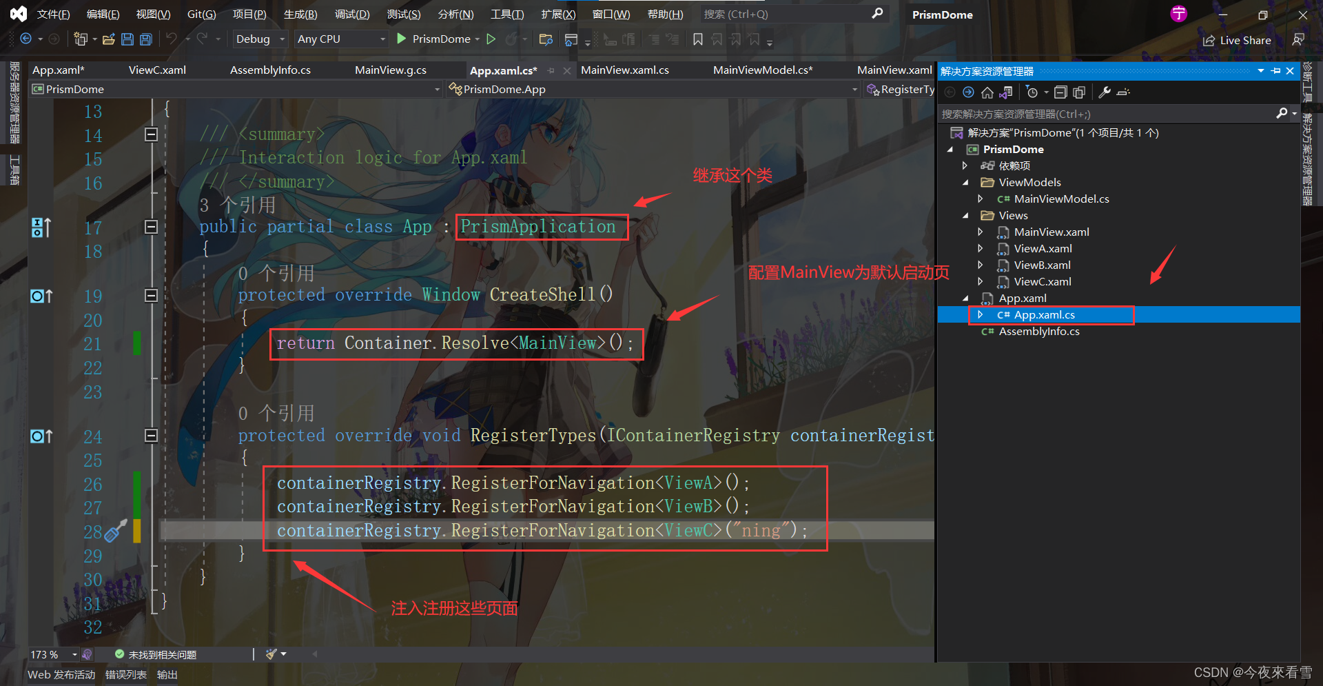Click the 未找到相关问题 status indicator
Screen dimensions: 1323x686
click(x=156, y=654)
